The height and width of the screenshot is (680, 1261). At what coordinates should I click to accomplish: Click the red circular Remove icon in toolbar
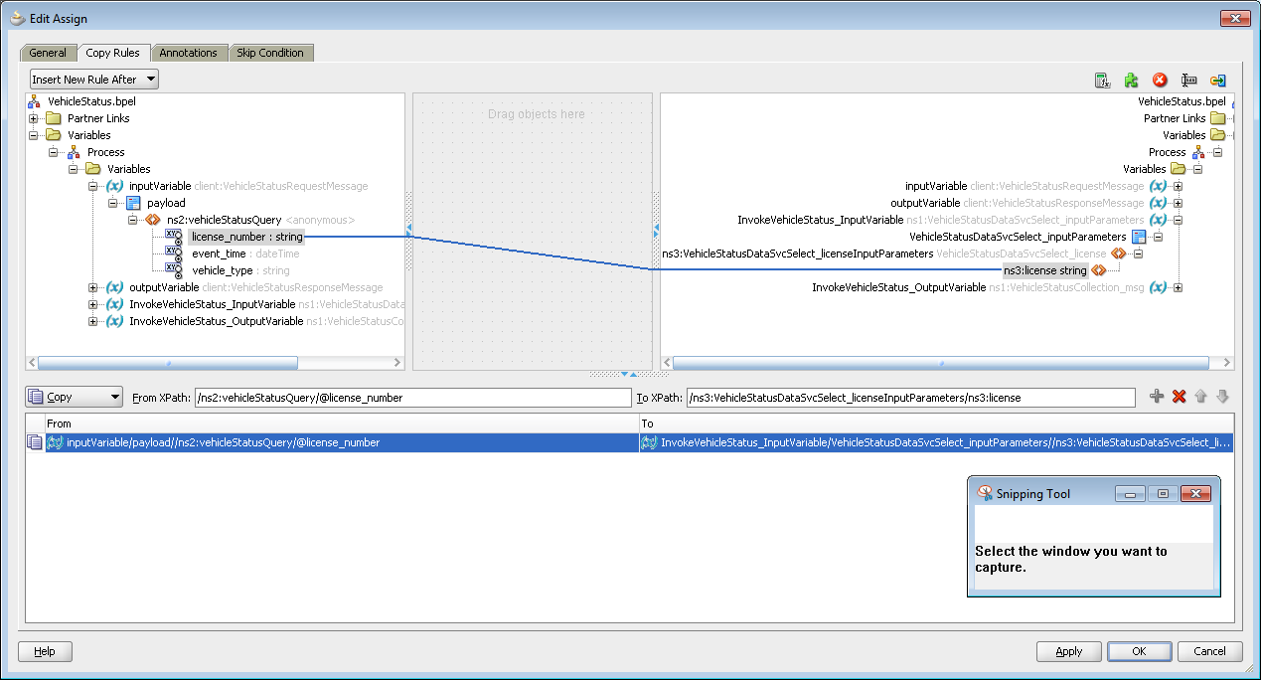click(x=1160, y=81)
